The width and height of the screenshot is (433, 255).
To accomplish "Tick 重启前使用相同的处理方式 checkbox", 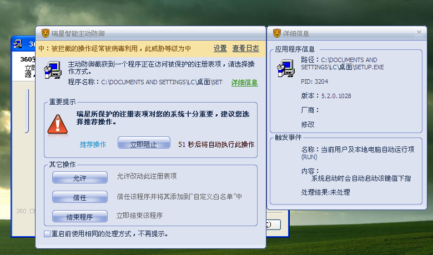I will click(47, 234).
